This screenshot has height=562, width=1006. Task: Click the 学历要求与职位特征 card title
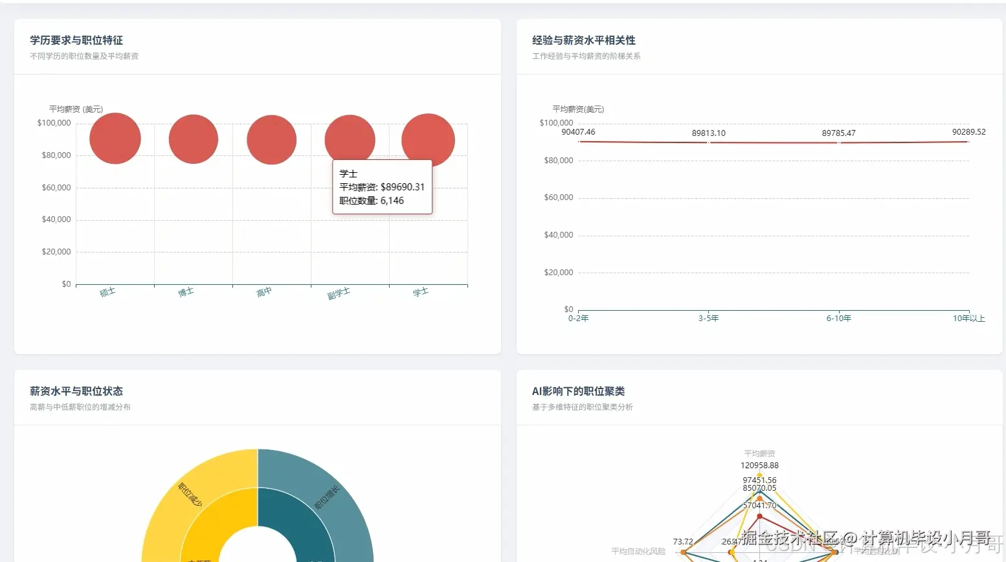click(76, 40)
